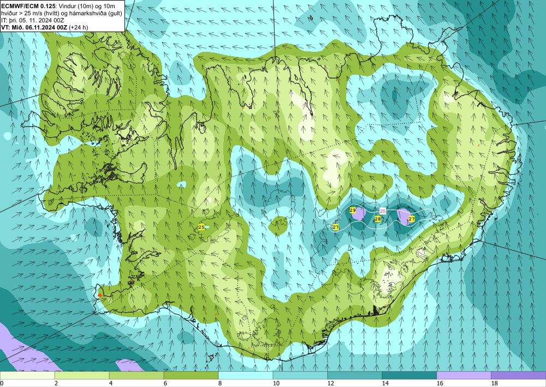Pick the 4–6 m/s green legend swatch
546x387 pixels.
tap(136, 375)
